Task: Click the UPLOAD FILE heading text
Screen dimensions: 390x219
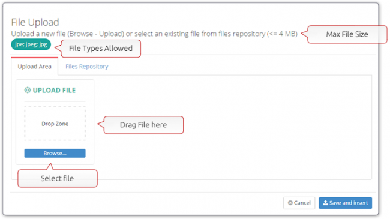Action: point(54,90)
